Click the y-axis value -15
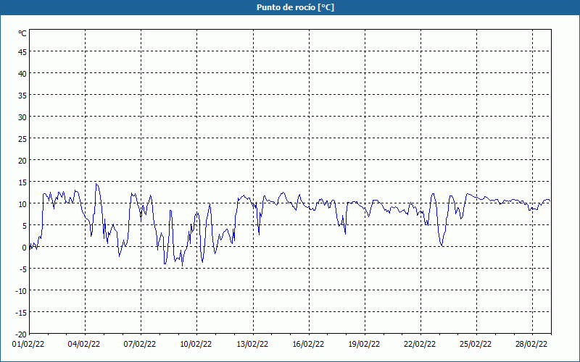The image size is (580, 362). pos(21,313)
